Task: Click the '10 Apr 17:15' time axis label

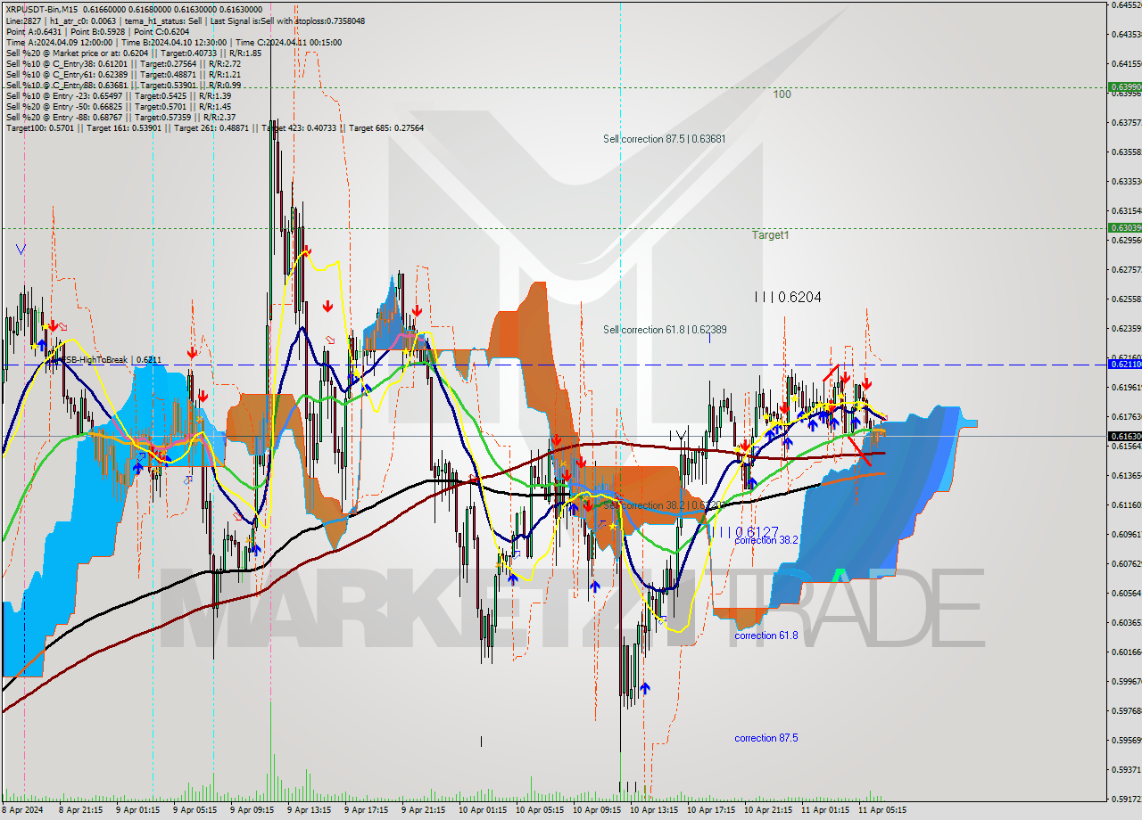Action: [x=711, y=810]
